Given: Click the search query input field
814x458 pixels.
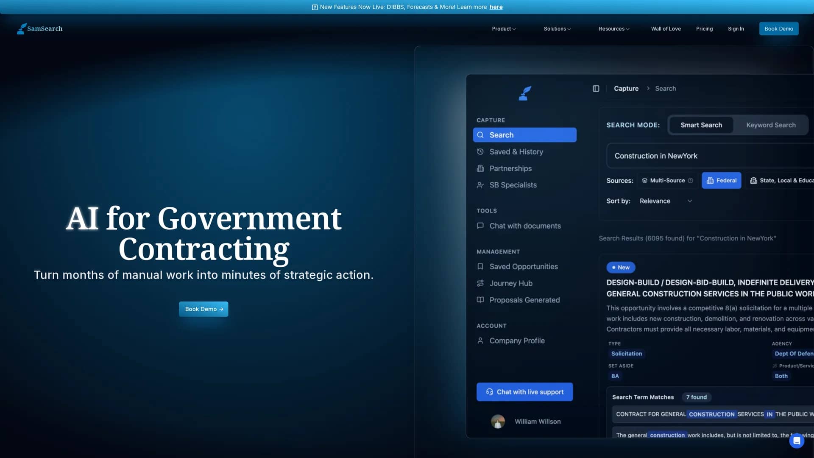Looking at the screenshot, I should 710,156.
